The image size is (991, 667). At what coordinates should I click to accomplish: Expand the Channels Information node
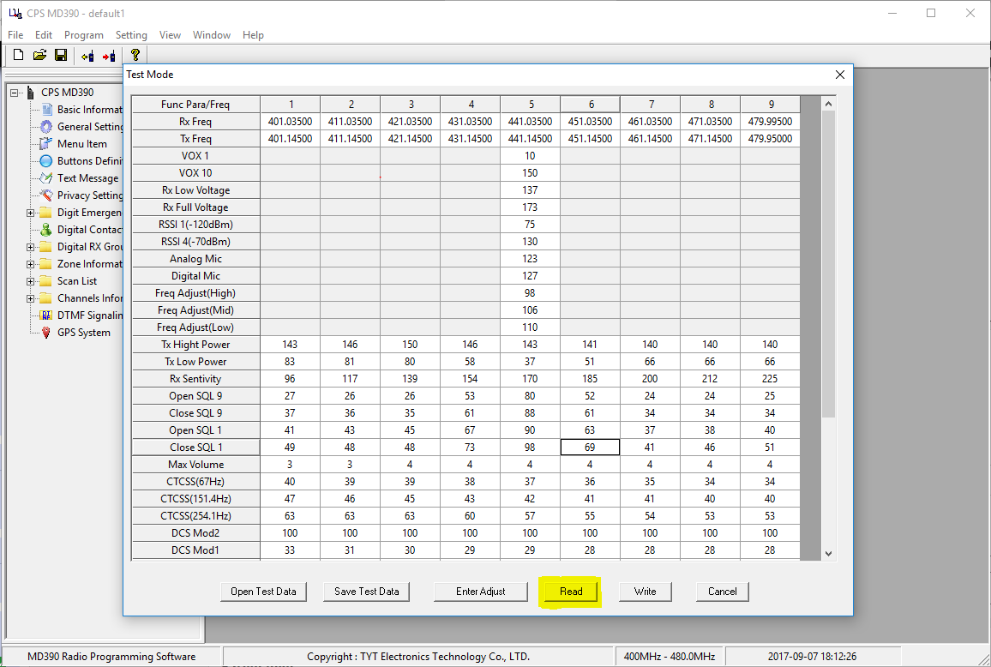pos(30,298)
